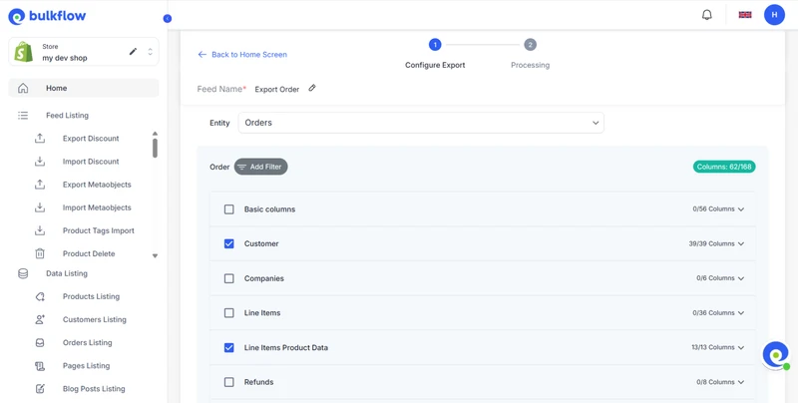This screenshot has height=403, width=798.
Task: Open Import Metaobjects feed
Action: point(97,207)
